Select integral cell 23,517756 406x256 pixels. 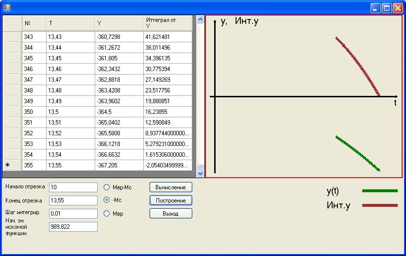[x=168, y=90]
